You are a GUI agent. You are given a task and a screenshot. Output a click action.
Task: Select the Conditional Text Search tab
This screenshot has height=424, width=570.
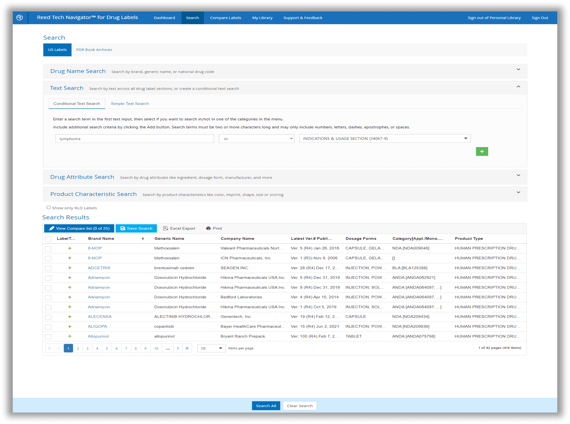77,103
